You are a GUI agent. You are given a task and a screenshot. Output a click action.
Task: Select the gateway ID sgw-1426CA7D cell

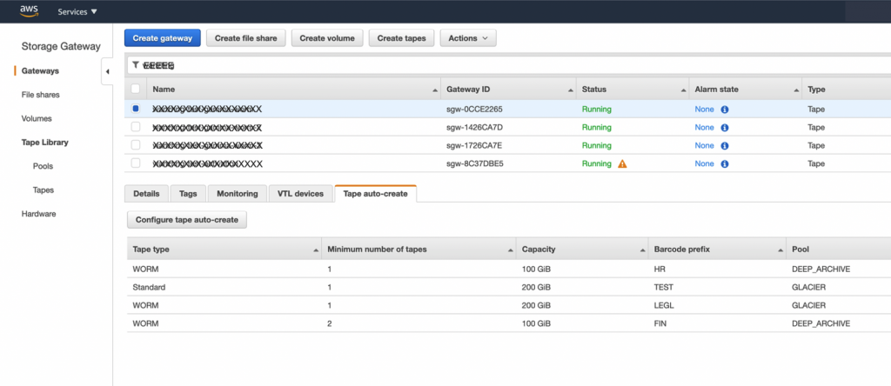[x=474, y=127]
